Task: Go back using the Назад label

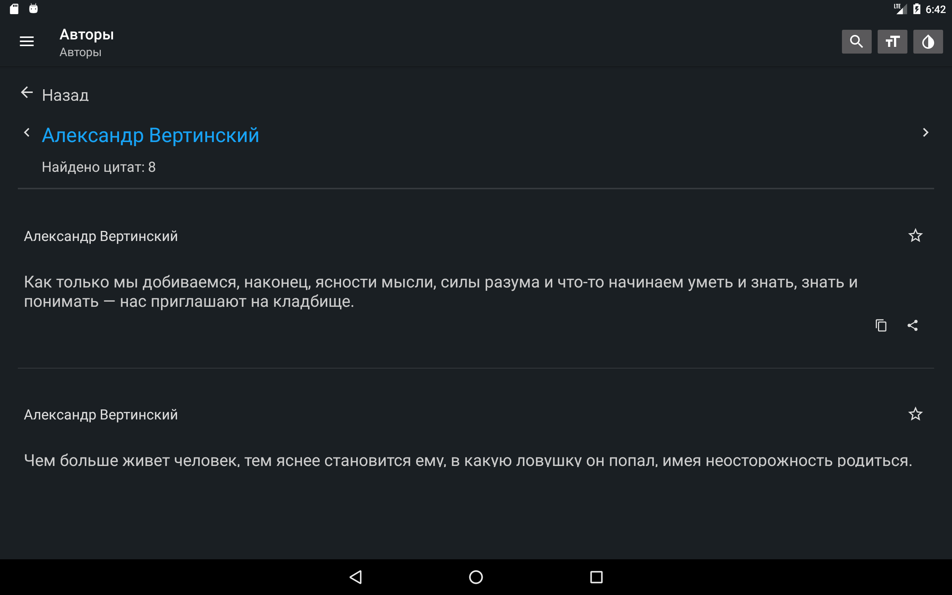Action: pos(65,95)
